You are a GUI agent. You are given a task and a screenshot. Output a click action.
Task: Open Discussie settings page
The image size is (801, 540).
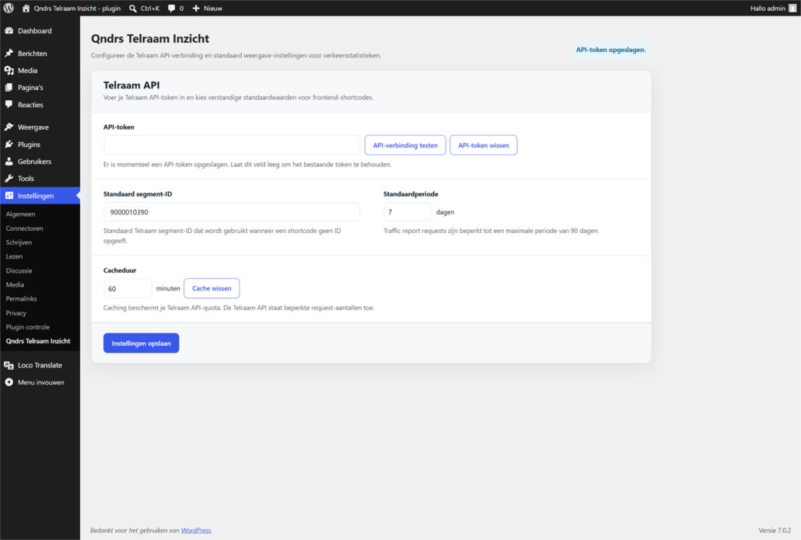pyautogui.click(x=19, y=270)
